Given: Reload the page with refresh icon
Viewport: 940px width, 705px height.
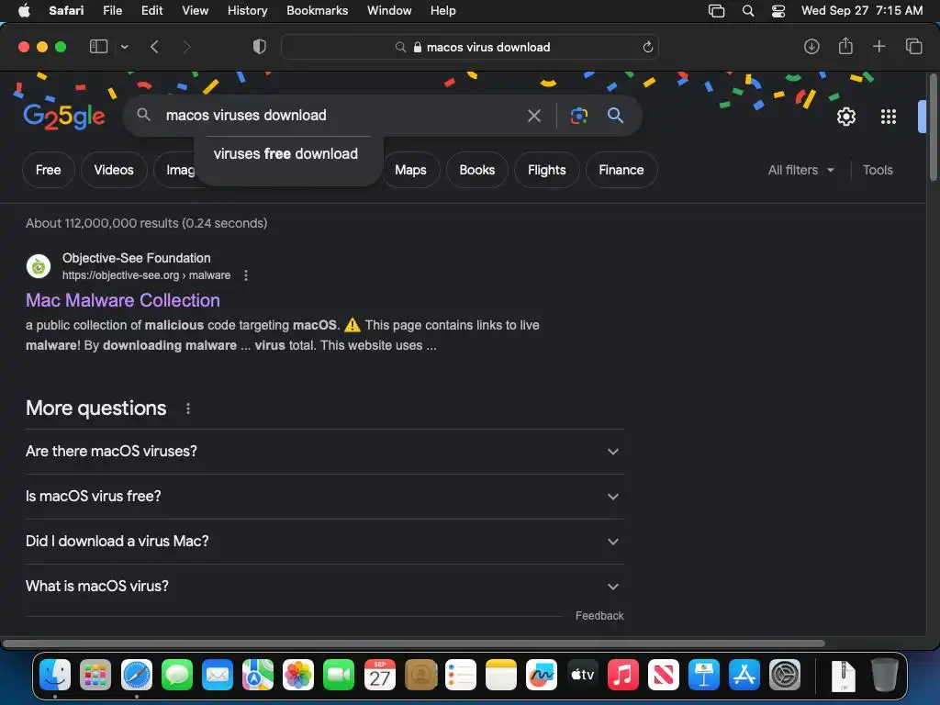Looking at the screenshot, I should point(647,47).
